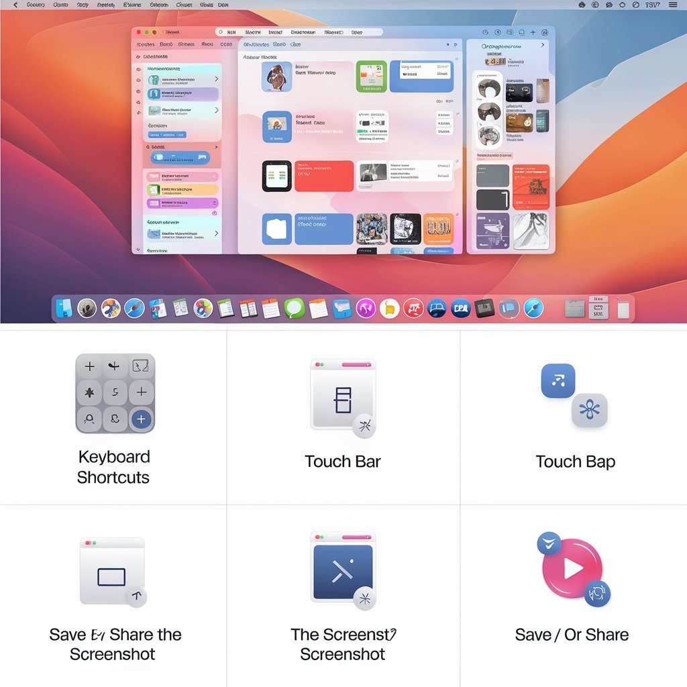Click the plus button in the window toolbar
This screenshot has height=687, width=687.
pyautogui.click(x=533, y=32)
